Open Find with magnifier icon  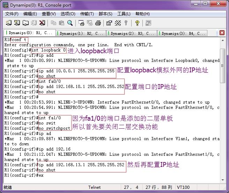click(70, 23)
